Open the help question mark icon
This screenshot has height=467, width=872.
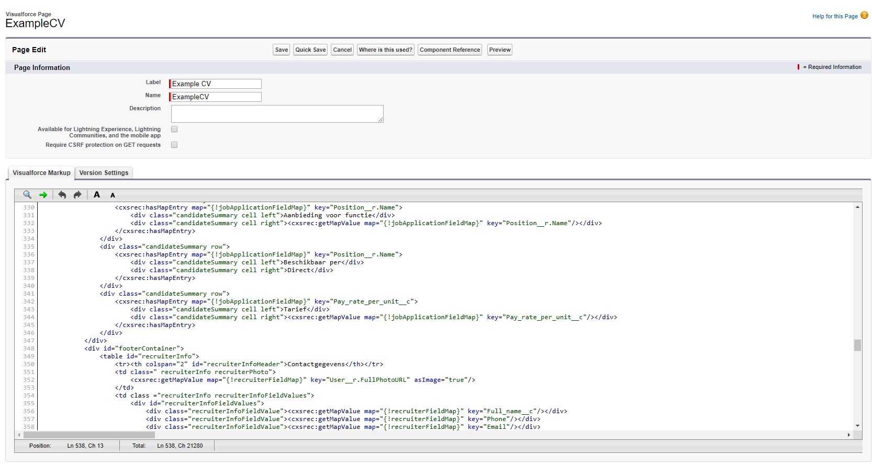(x=864, y=15)
